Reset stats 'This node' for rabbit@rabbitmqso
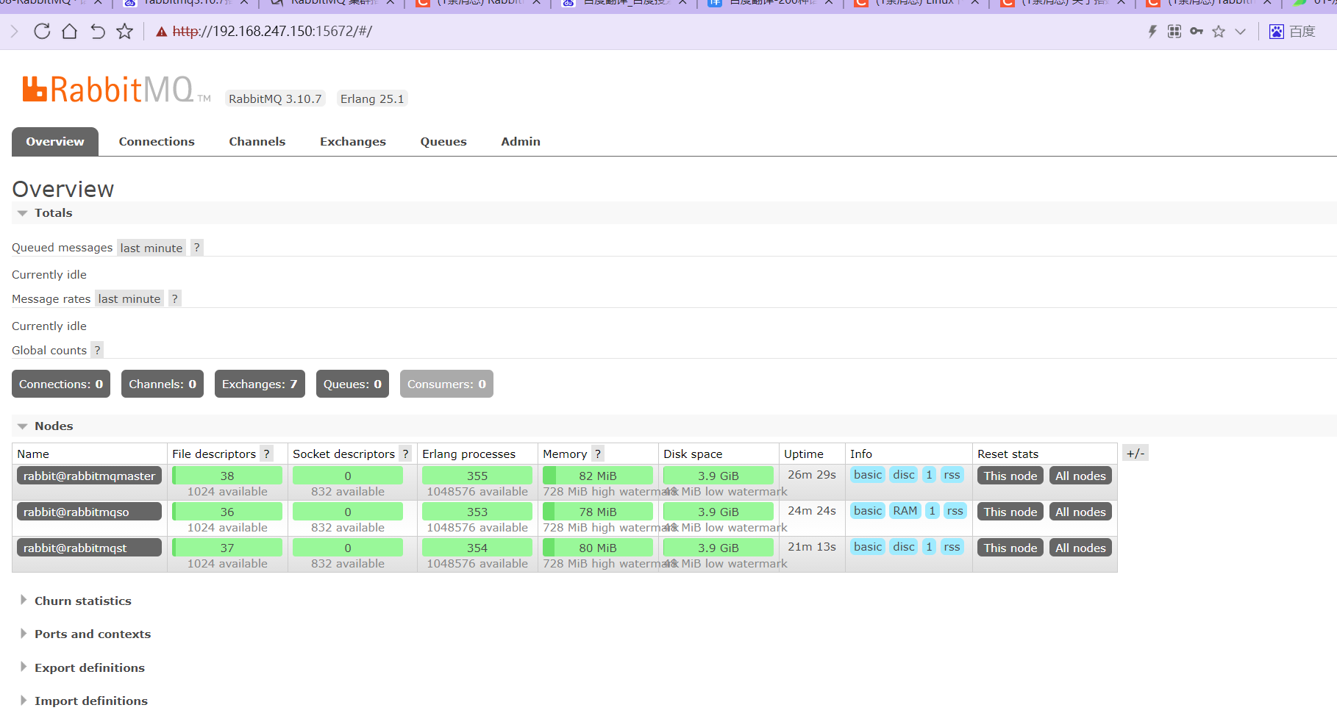1337x716 pixels. pos(1010,512)
